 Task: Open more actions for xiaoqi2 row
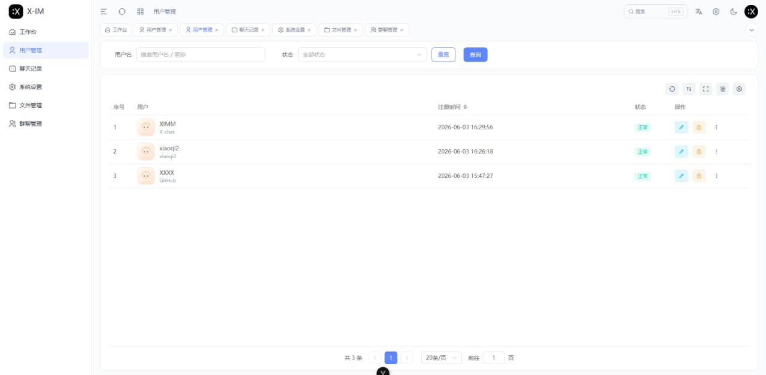tap(716, 152)
